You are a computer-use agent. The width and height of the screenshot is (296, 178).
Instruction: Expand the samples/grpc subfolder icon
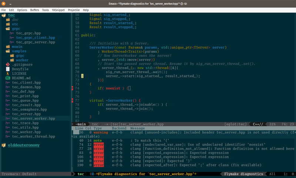click(x=12, y=55)
